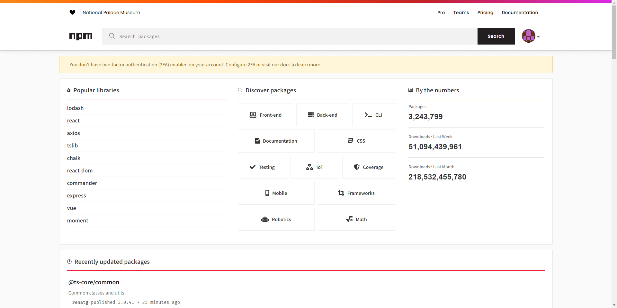Follow the Configure 2FA link

(x=240, y=65)
